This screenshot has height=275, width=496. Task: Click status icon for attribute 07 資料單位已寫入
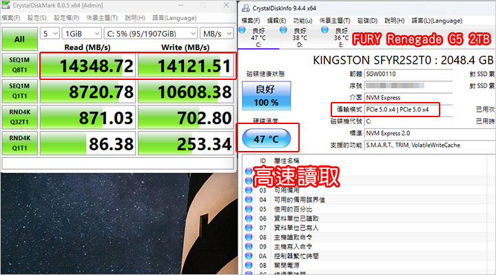(x=249, y=227)
